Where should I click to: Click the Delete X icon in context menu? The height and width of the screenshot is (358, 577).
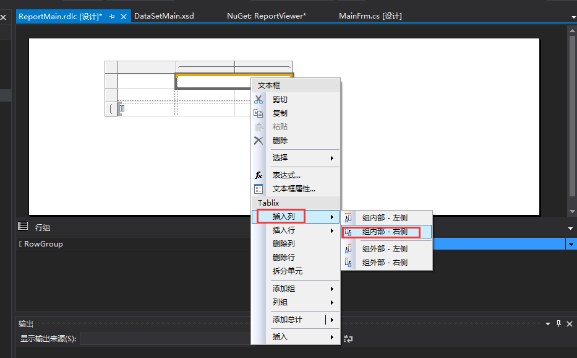pyautogui.click(x=259, y=141)
